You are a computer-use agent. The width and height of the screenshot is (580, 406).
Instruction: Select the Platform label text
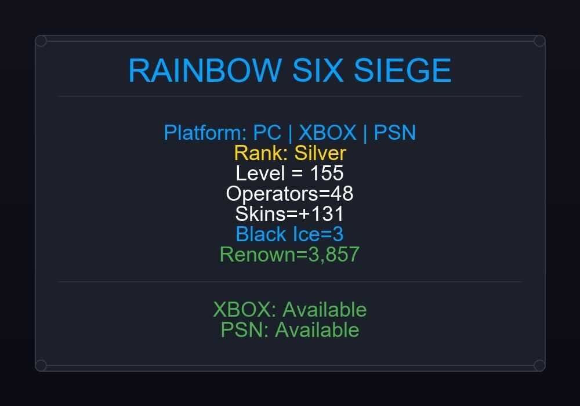(x=205, y=133)
